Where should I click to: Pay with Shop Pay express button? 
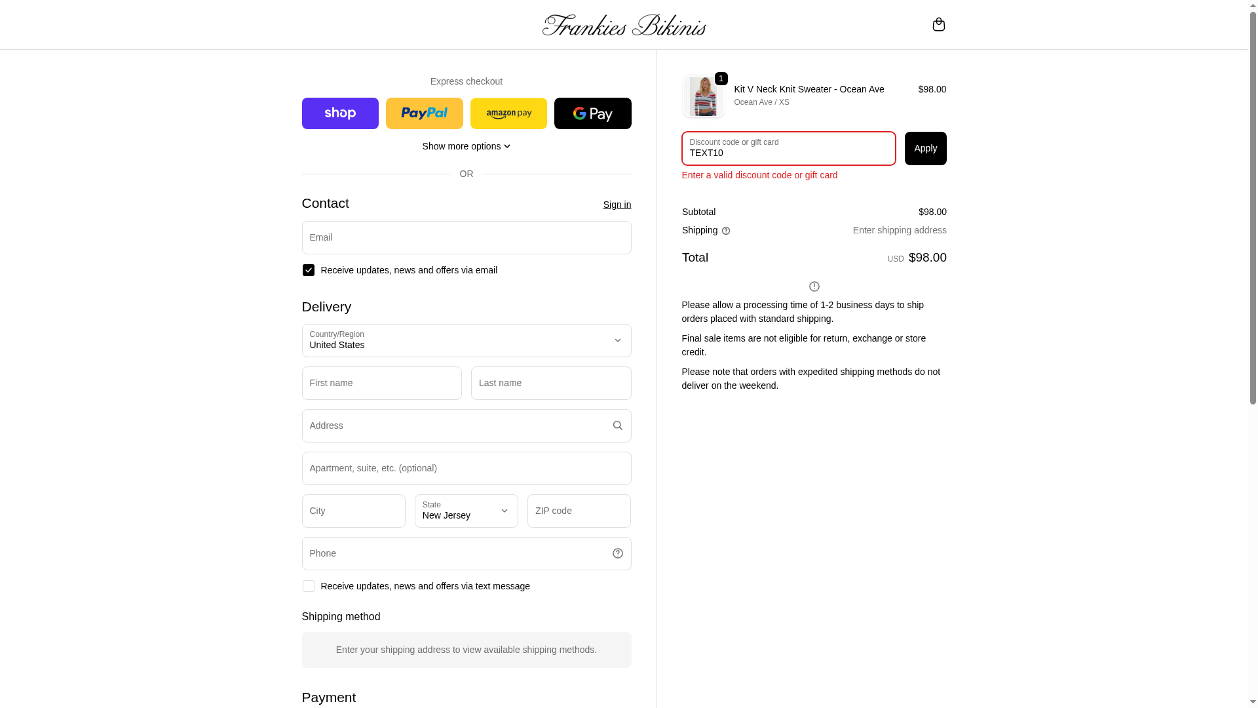click(x=340, y=113)
